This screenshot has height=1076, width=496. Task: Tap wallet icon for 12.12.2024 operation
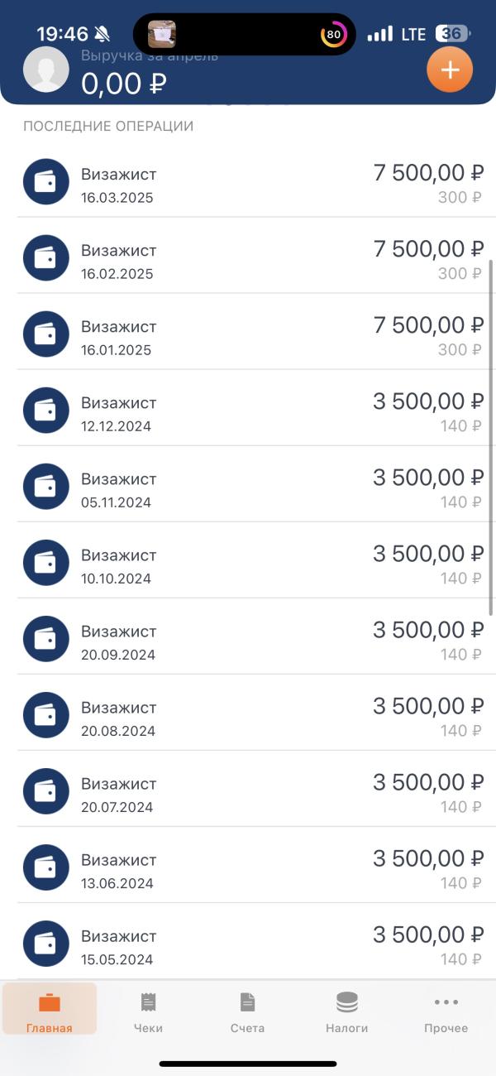(x=46, y=411)
